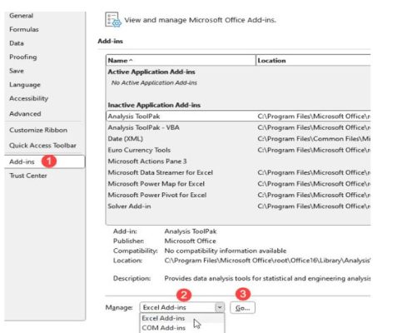Select Euro Currency Tools add-in

[238, 150]
